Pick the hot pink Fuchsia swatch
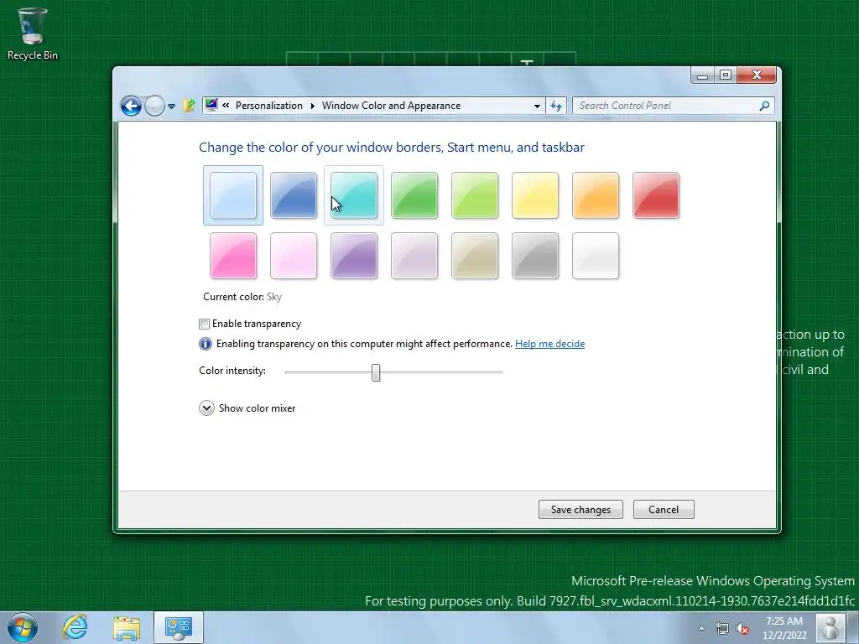859x644 pixels. click(x=233, y=256)
